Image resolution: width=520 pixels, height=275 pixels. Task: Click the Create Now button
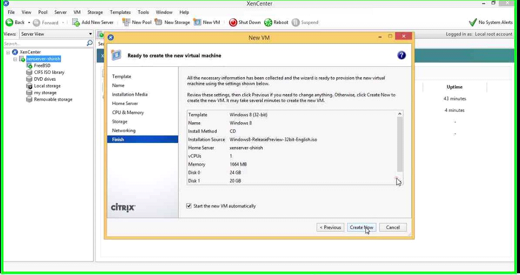pos(361,227)
